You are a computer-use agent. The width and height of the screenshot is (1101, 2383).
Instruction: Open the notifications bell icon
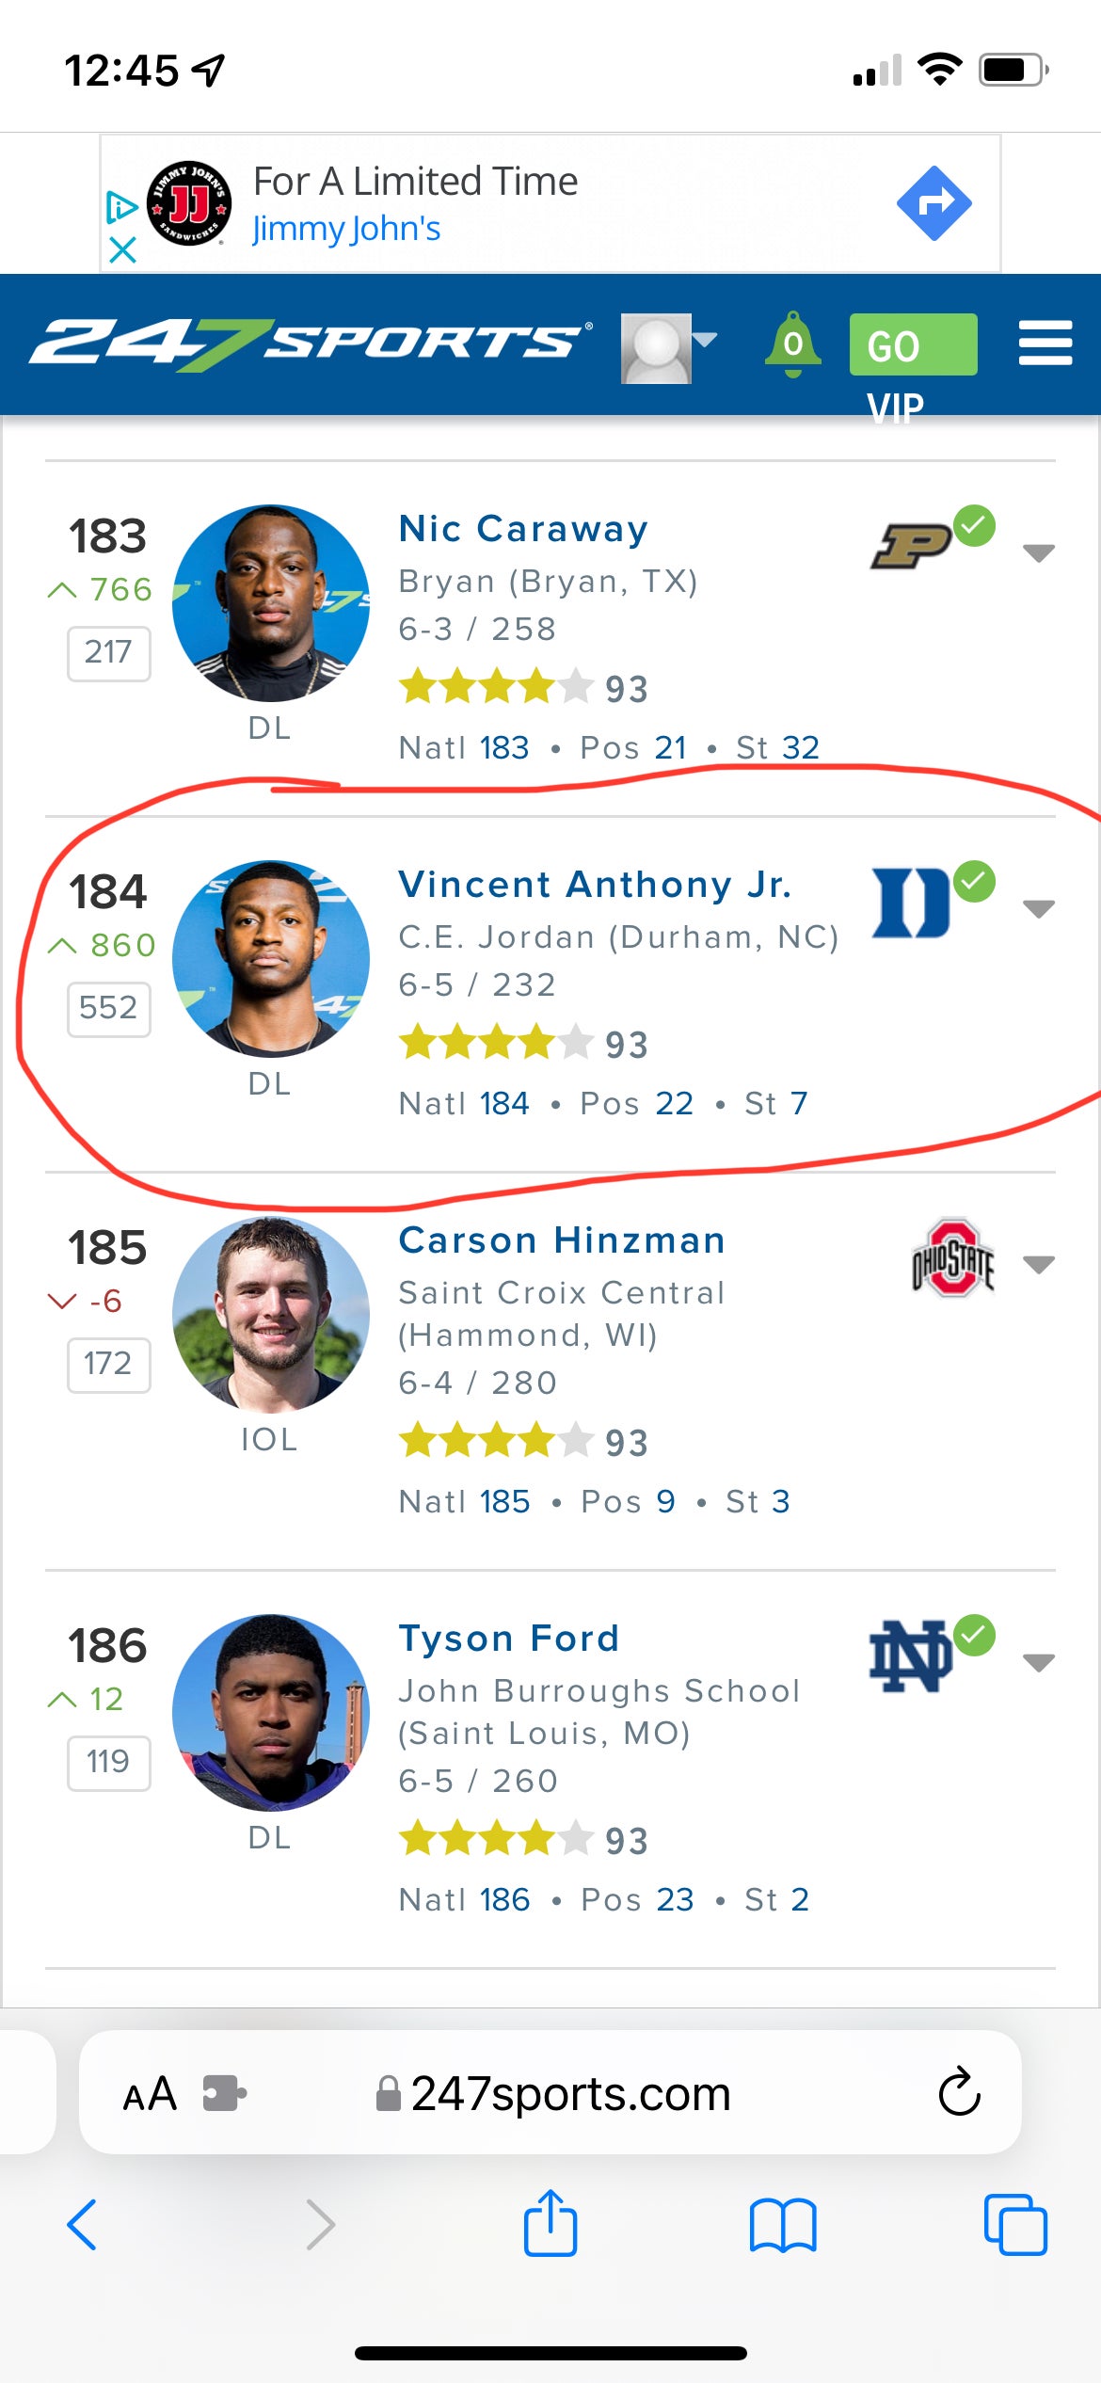pos(793,344)
